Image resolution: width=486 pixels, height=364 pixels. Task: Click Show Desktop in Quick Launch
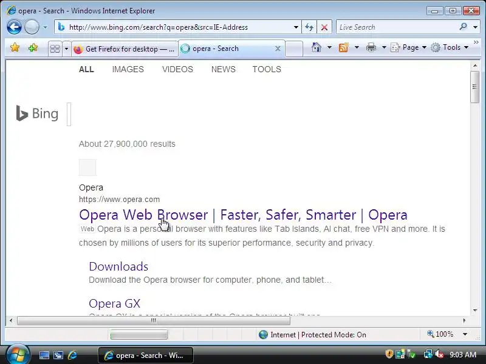click(x=44, y=355)
